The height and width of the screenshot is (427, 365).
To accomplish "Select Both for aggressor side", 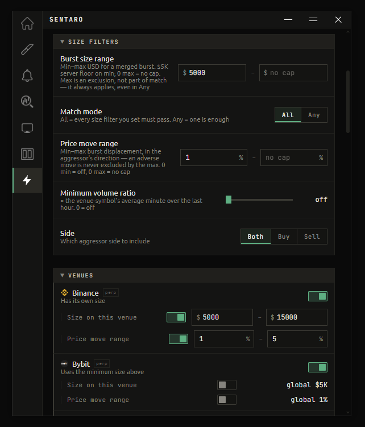I will tap(255, 237).
